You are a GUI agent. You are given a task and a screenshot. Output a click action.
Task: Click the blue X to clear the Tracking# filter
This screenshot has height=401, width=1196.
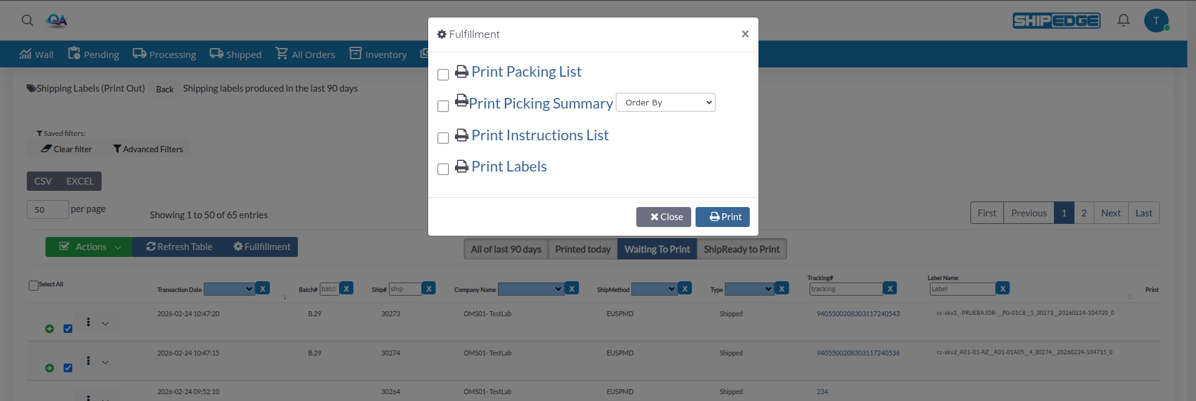pos(889,288)
